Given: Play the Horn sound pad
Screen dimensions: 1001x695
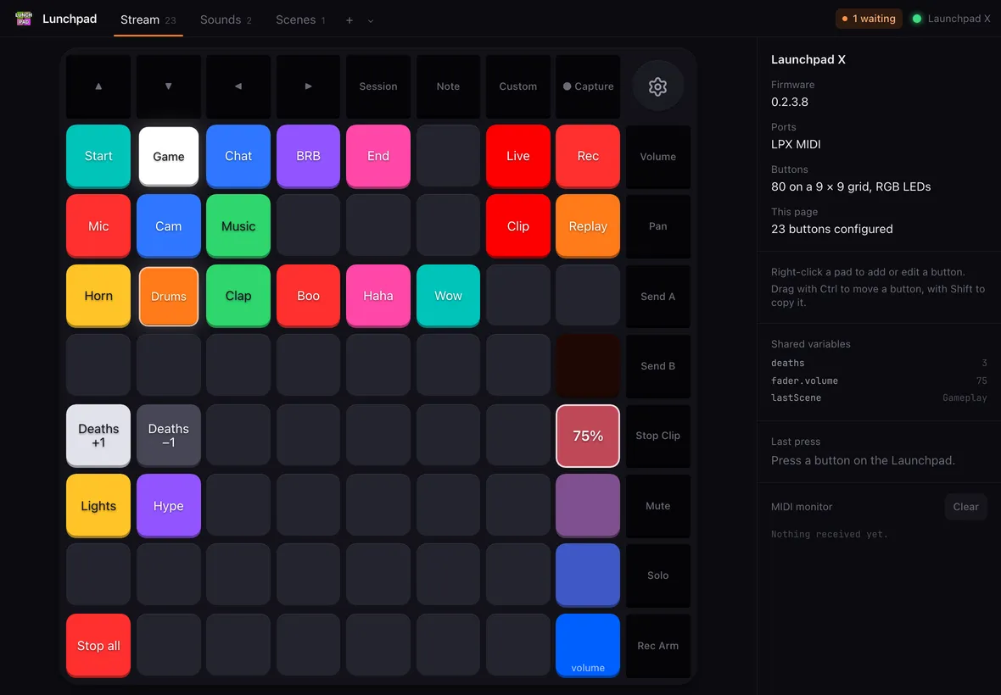Looking at the screenshot, I should (x=98, y=295).
